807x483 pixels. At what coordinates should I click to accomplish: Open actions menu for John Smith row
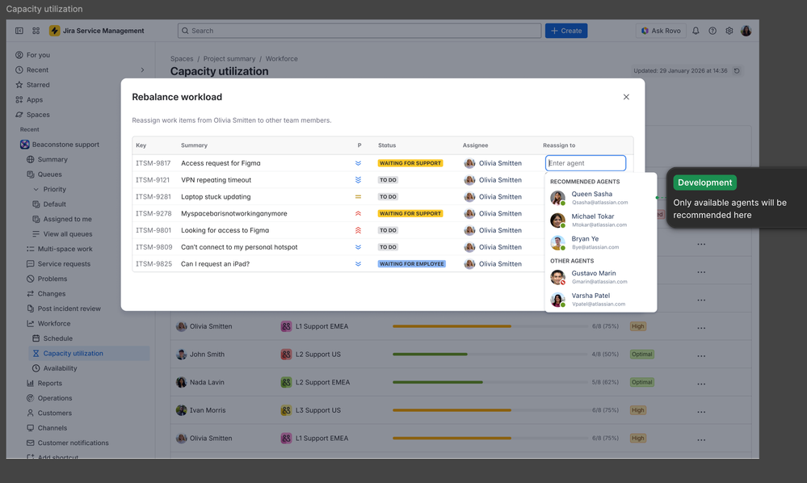(701, 355)
